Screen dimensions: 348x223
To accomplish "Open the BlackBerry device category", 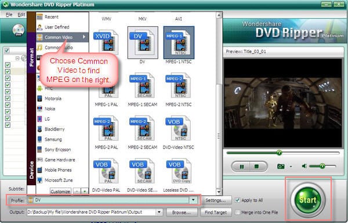I will [x=63, y=129].
